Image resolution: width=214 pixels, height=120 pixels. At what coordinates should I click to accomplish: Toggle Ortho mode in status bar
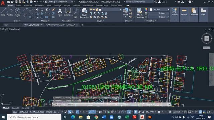(74, 112)
